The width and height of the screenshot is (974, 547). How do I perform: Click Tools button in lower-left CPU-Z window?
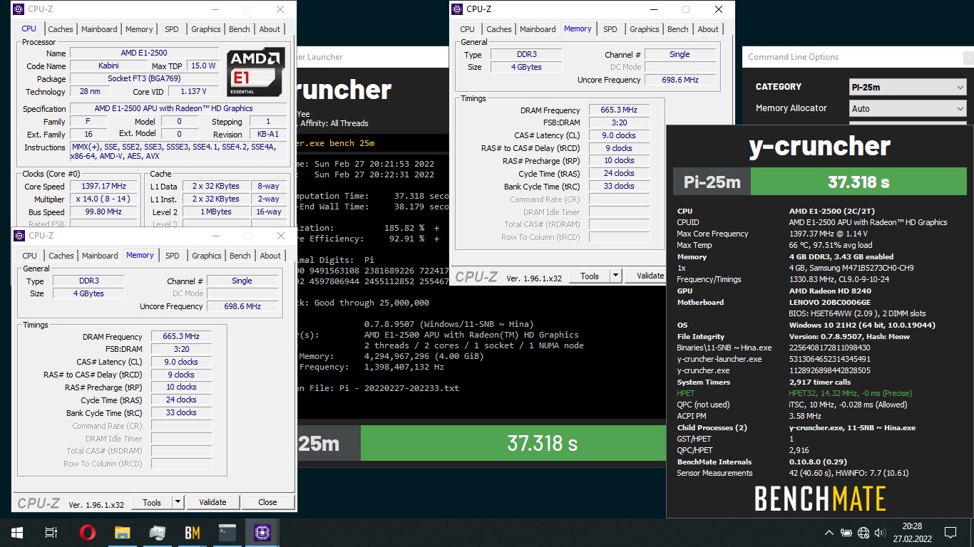click(x=152, y=502)
